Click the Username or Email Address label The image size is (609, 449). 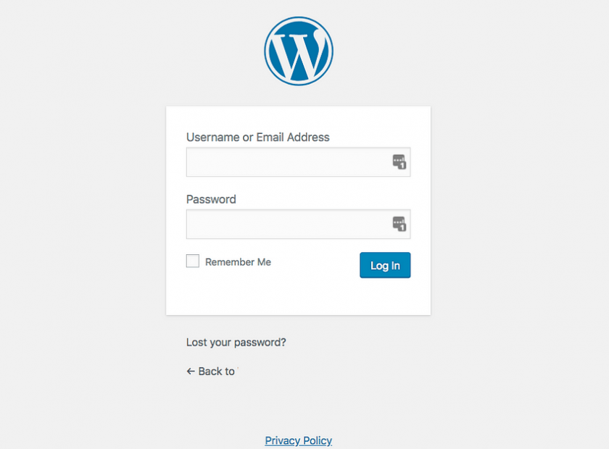(x=257, y=138)
